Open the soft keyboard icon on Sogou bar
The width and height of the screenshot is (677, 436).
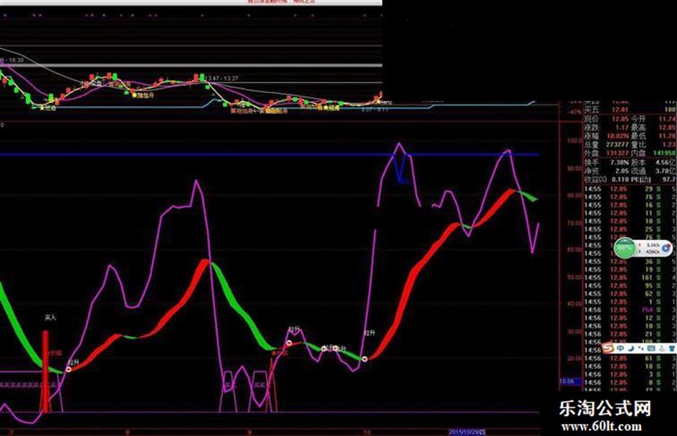point(651,348)
